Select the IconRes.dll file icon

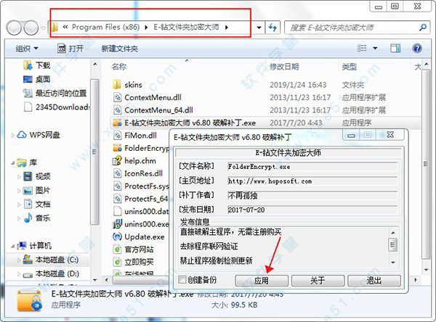(x=117, y=173)
